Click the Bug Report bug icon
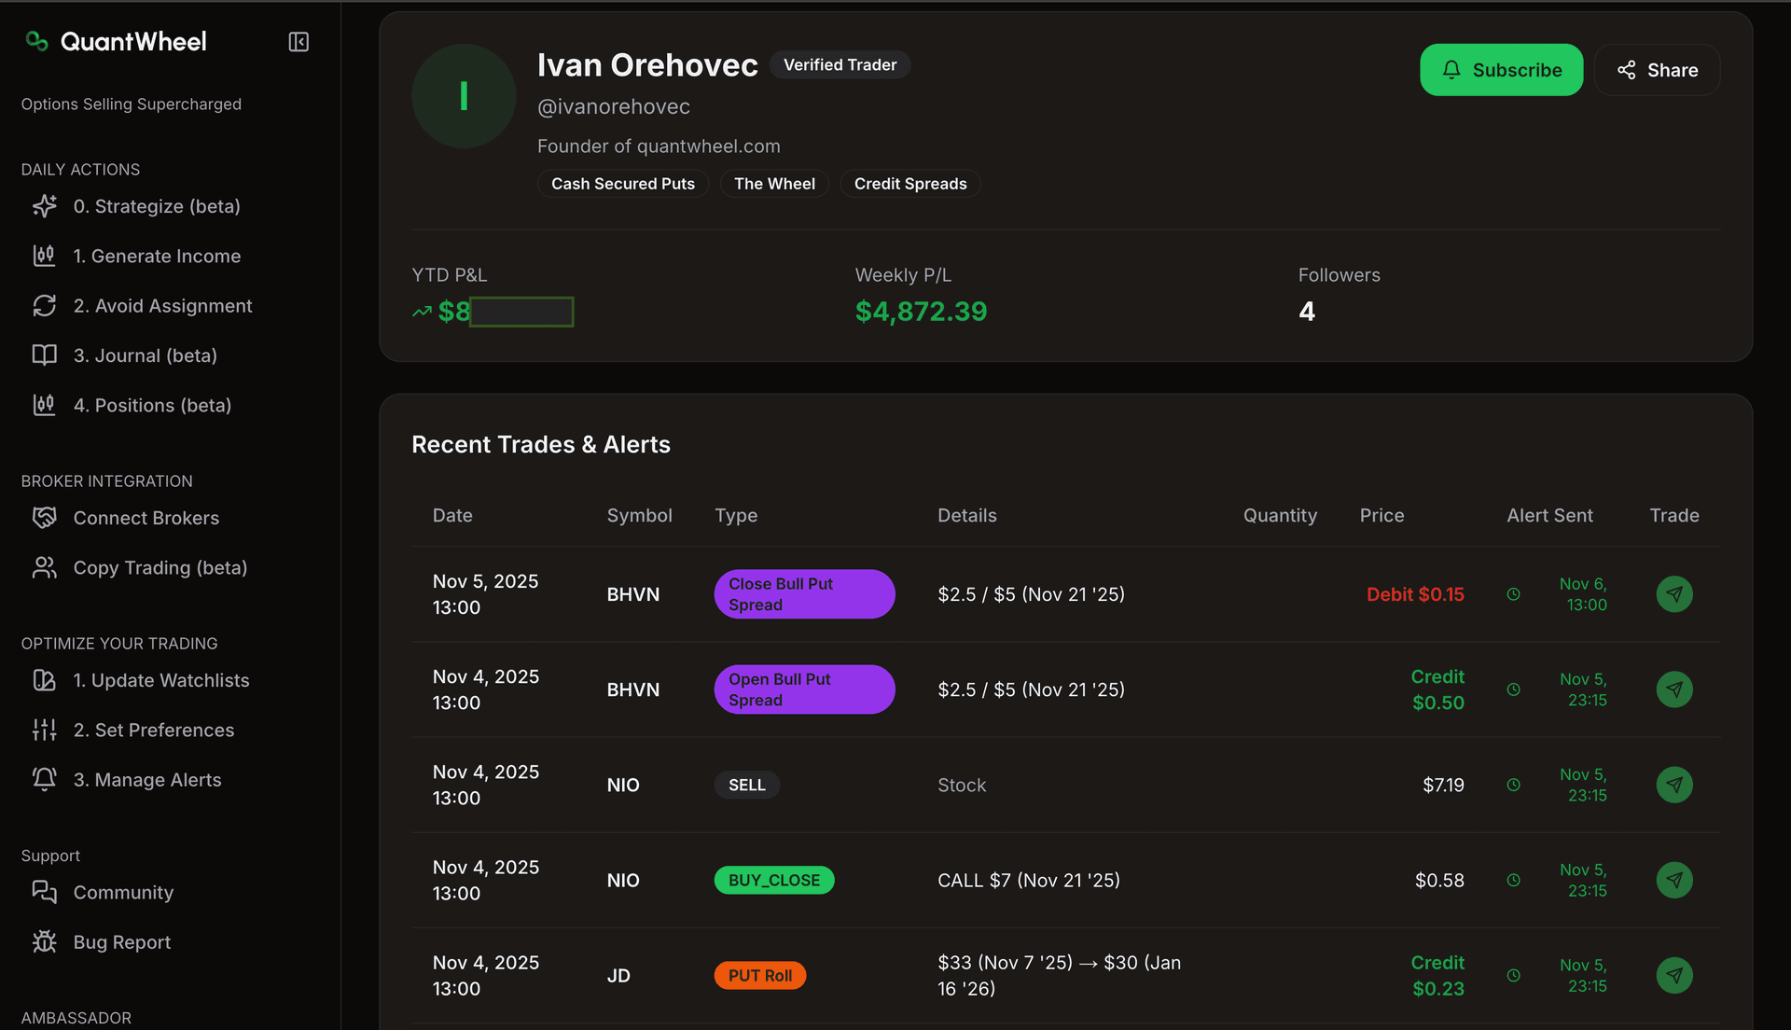 (x=44, y=942)
